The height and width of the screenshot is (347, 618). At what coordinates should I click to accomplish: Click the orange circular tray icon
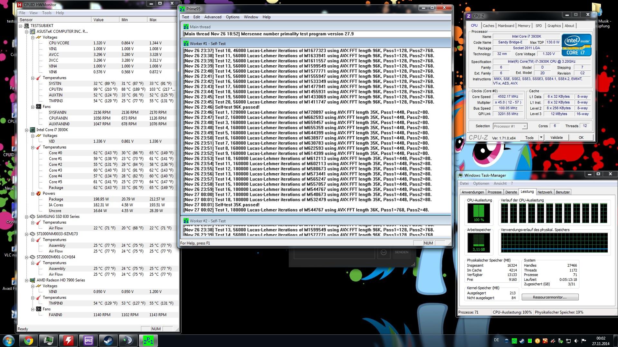tap(537, 341)
